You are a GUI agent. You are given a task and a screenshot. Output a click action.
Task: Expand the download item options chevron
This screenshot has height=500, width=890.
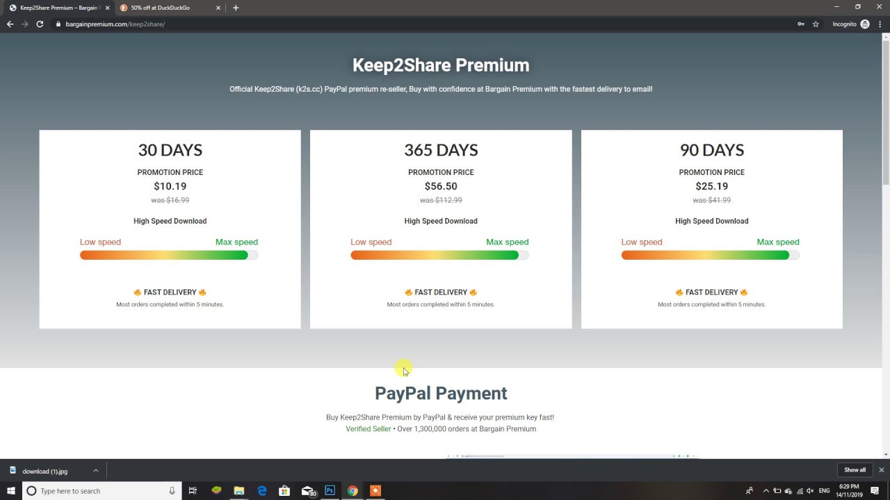point(96,471)
